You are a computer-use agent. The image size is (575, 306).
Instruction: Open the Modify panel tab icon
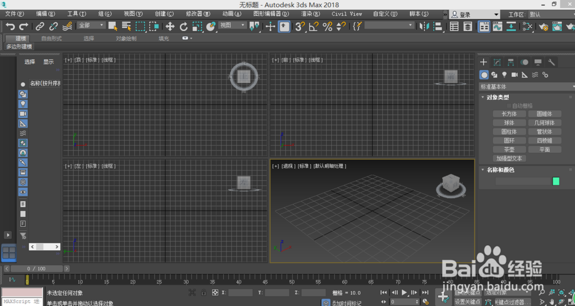coord(497,62)
